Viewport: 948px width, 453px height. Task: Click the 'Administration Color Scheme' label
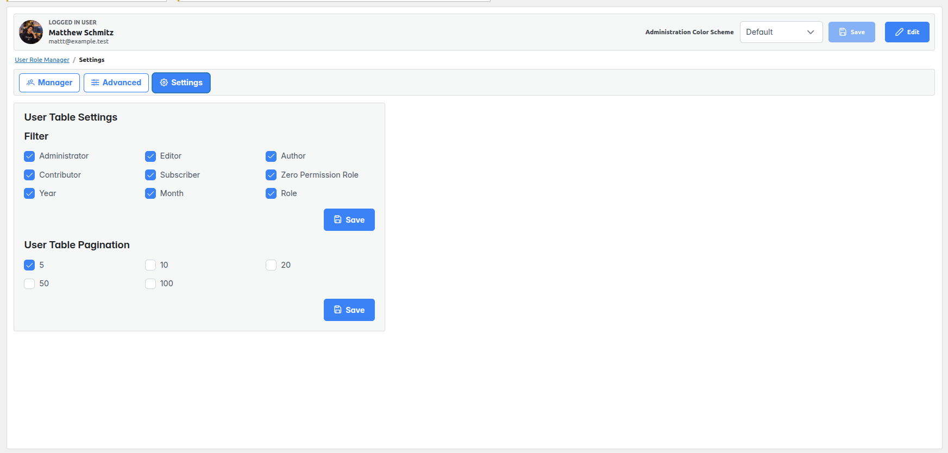click(x=689, y=32)
